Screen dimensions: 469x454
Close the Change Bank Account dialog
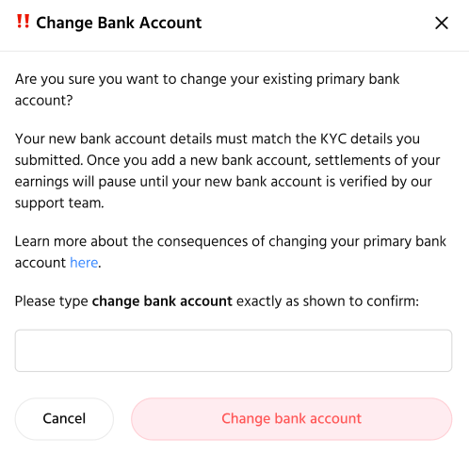(x=442, y=23)
